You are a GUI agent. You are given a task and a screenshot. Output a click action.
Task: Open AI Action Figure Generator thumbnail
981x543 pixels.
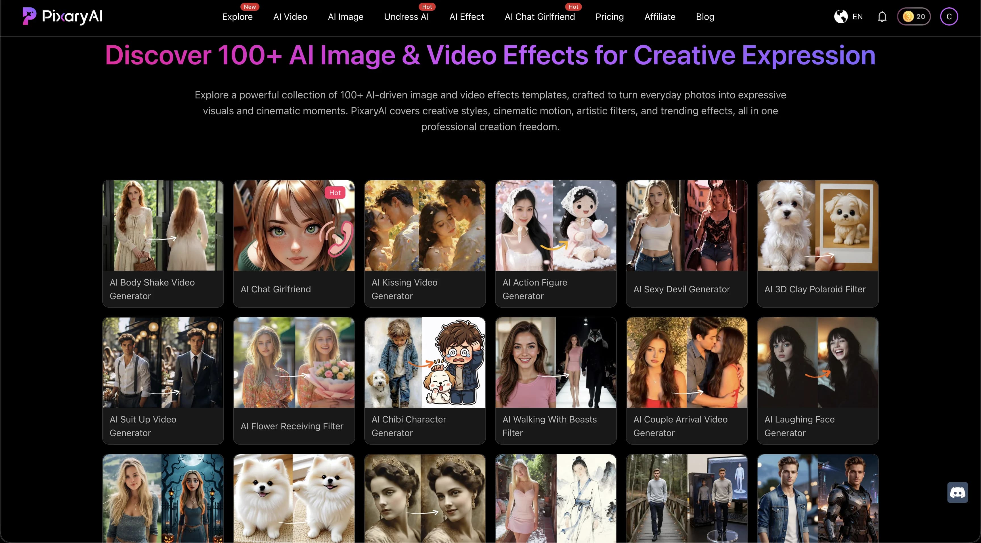(556, 225)
